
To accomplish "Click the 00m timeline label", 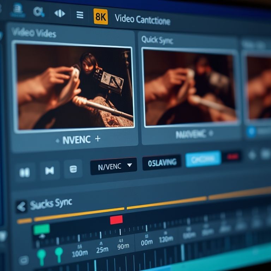I will (x=147, y=242).
